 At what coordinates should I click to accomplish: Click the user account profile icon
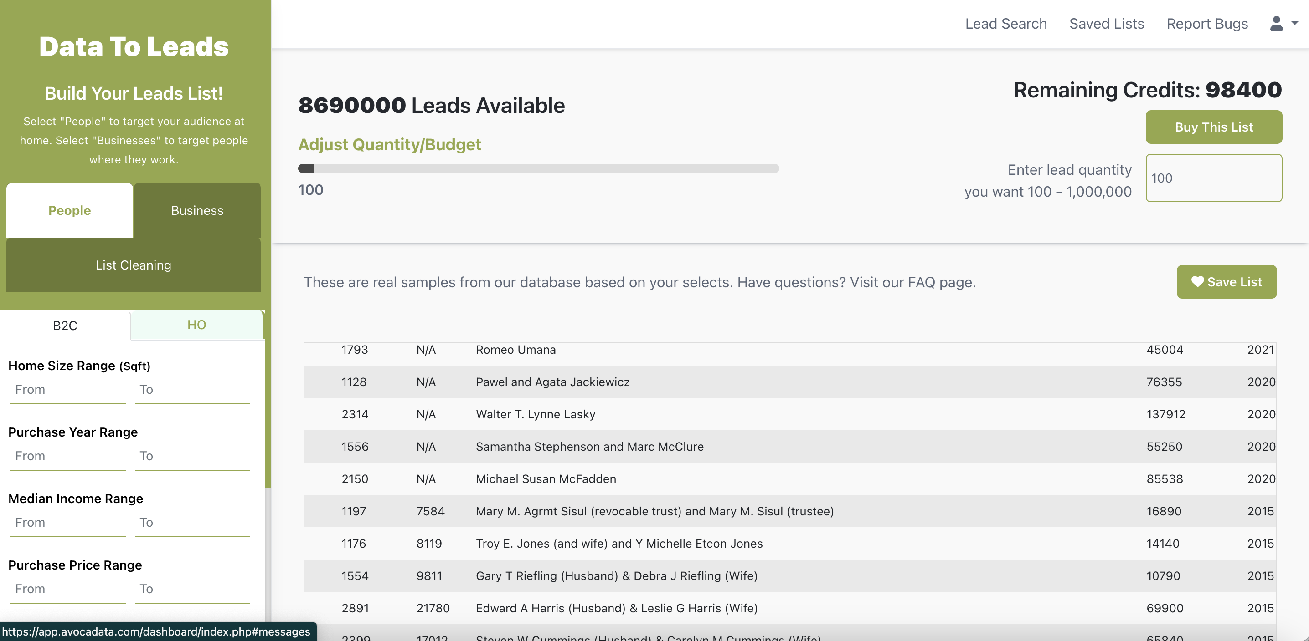click(1276, 23)
